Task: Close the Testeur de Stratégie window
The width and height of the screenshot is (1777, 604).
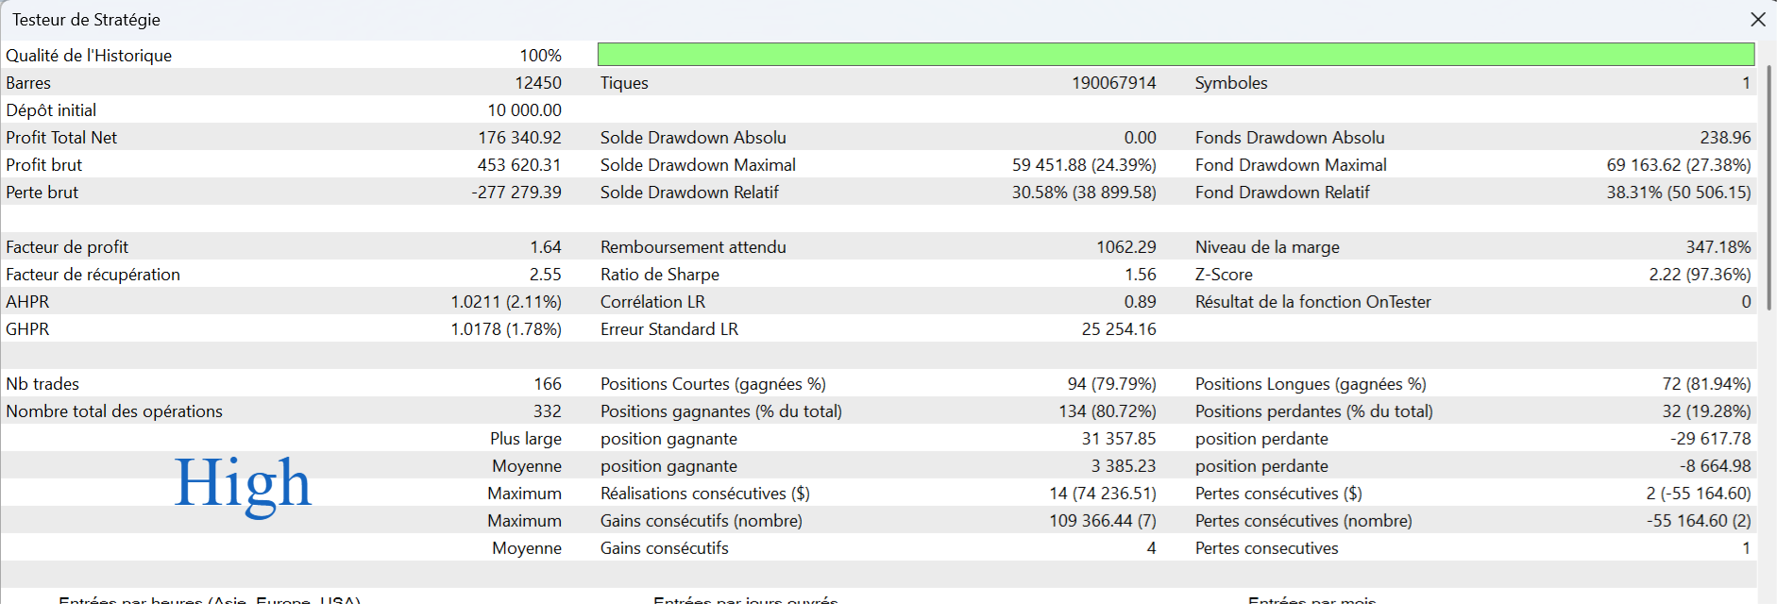Action: coord(1757,20)
